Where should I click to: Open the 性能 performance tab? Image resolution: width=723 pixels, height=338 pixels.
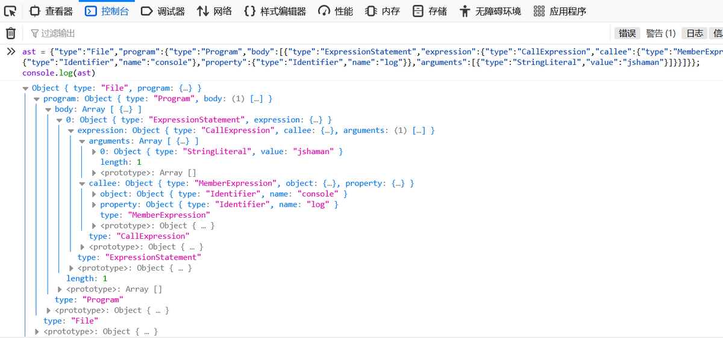[336, 11]
